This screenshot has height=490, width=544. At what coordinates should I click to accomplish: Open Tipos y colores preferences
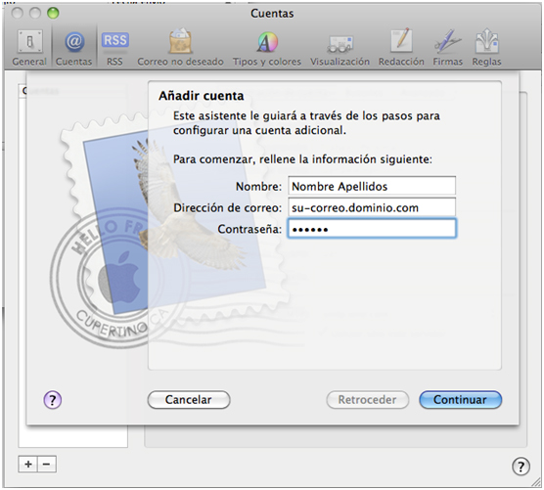coord(267,48)
